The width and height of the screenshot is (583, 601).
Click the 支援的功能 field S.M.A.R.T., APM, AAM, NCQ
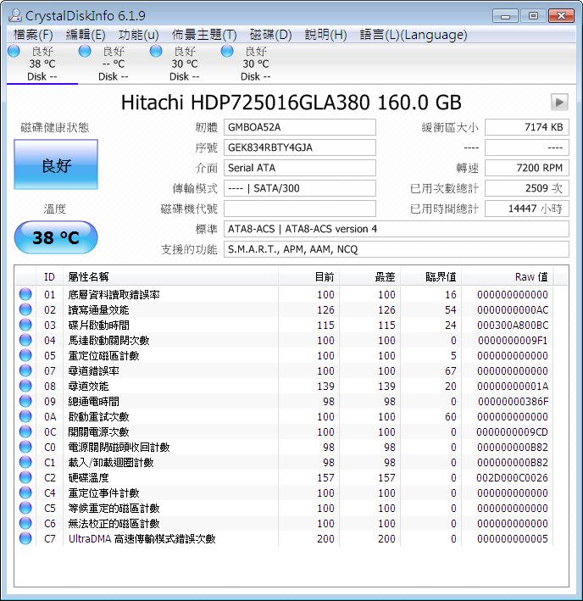coord(396,249)
